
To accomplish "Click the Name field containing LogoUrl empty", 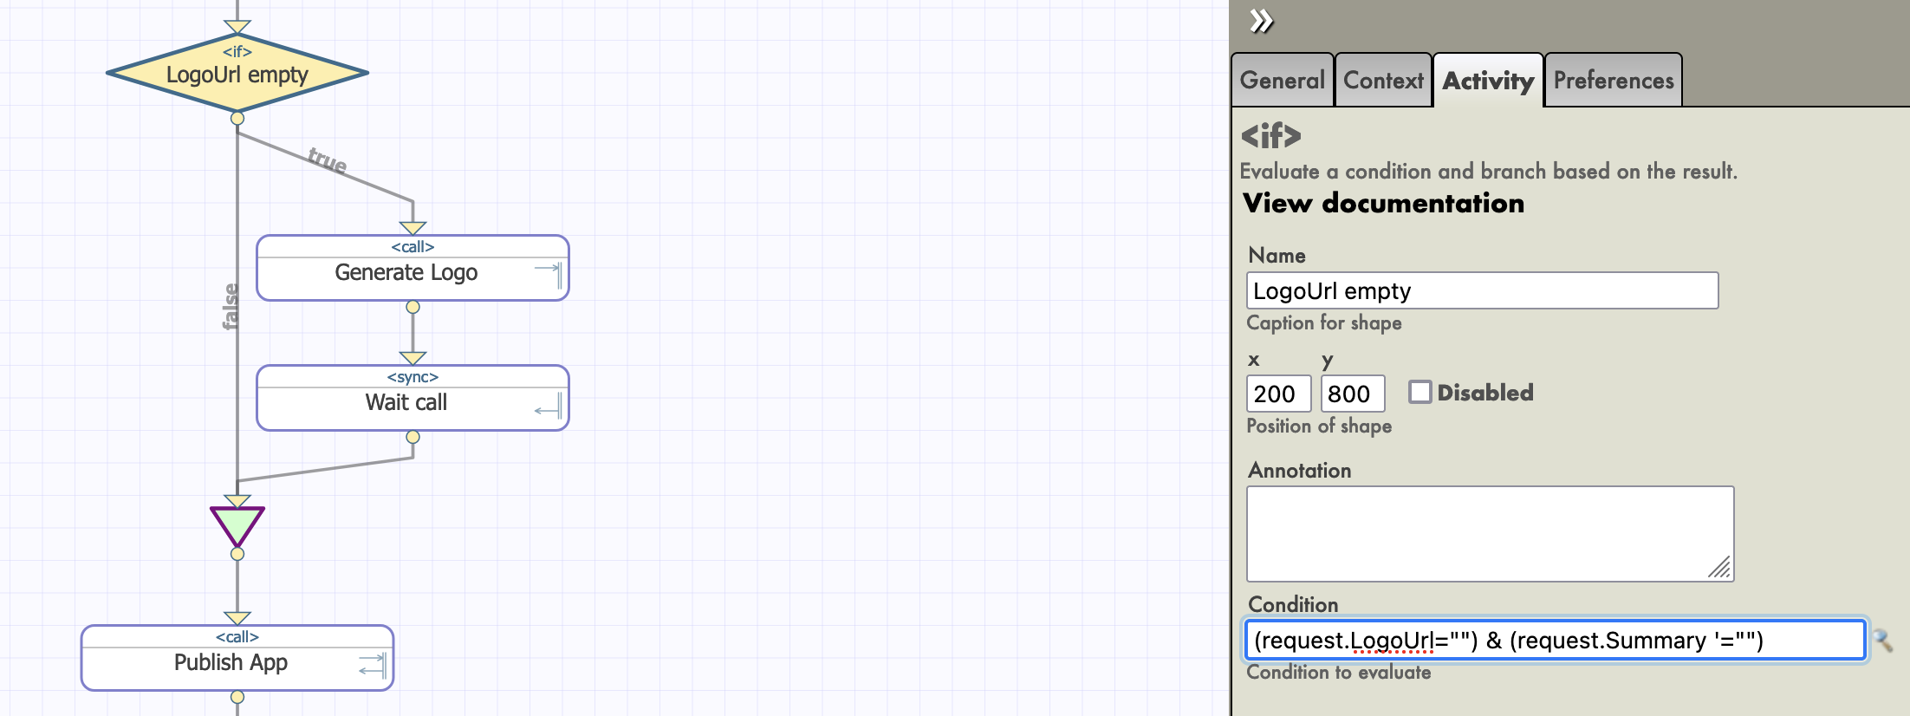I will 1482,291.
